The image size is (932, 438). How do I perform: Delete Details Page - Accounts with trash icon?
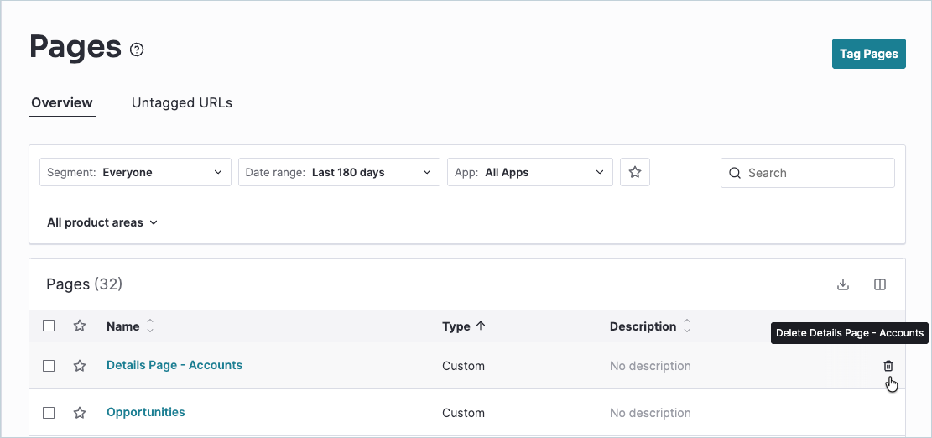coord(888,366)
